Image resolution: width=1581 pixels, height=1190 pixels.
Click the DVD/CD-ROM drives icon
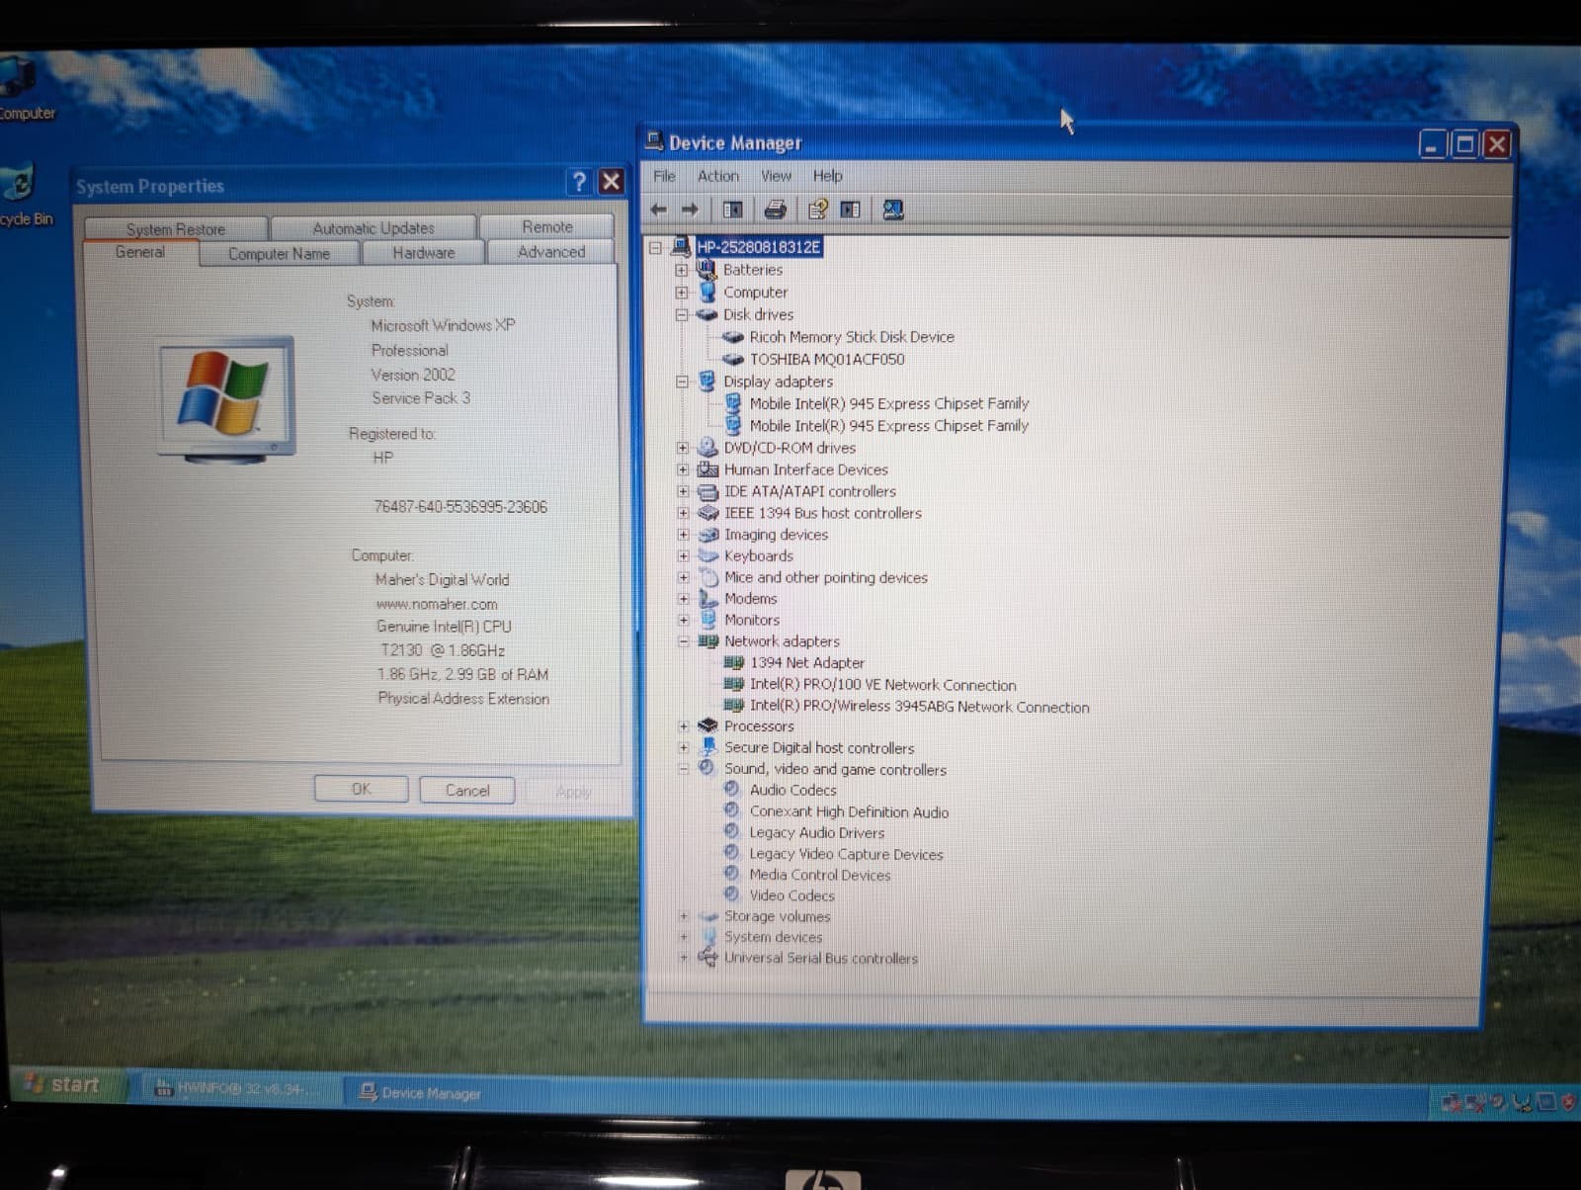coord(707,448)
